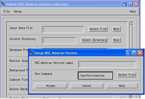
Task: Open Help for the Scratch Directory row
Action: point(116,40)
